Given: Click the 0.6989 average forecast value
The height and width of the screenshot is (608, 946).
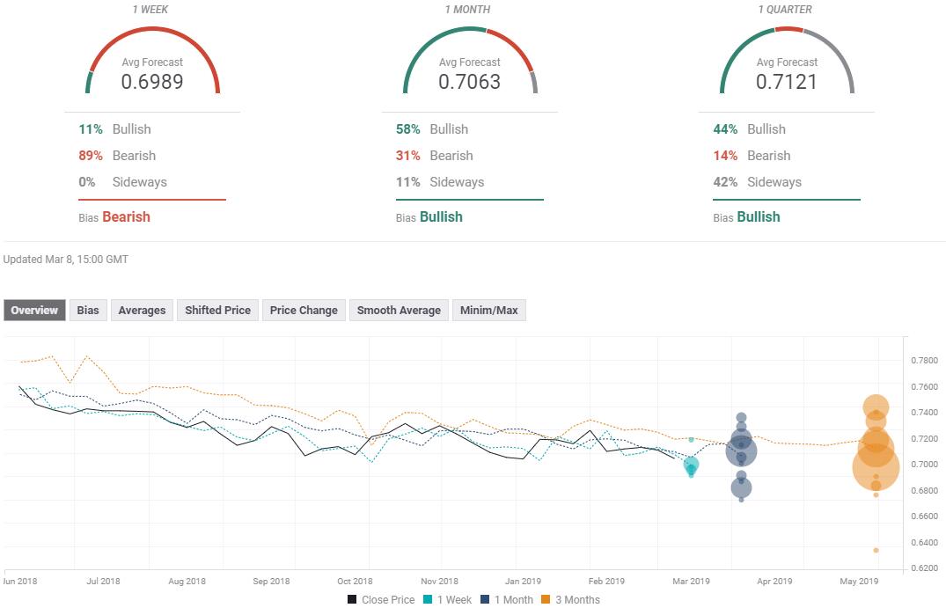Looking at the screenshot, I should click(152, 82).
